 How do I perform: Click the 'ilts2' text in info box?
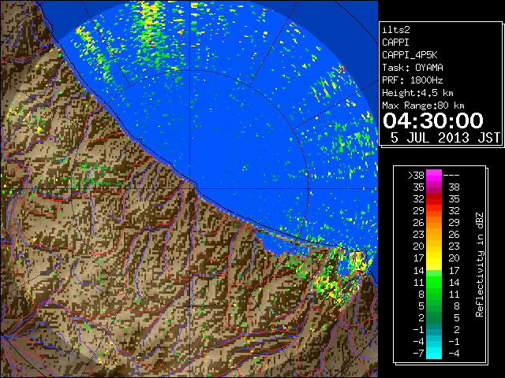[x=396, y=30]
